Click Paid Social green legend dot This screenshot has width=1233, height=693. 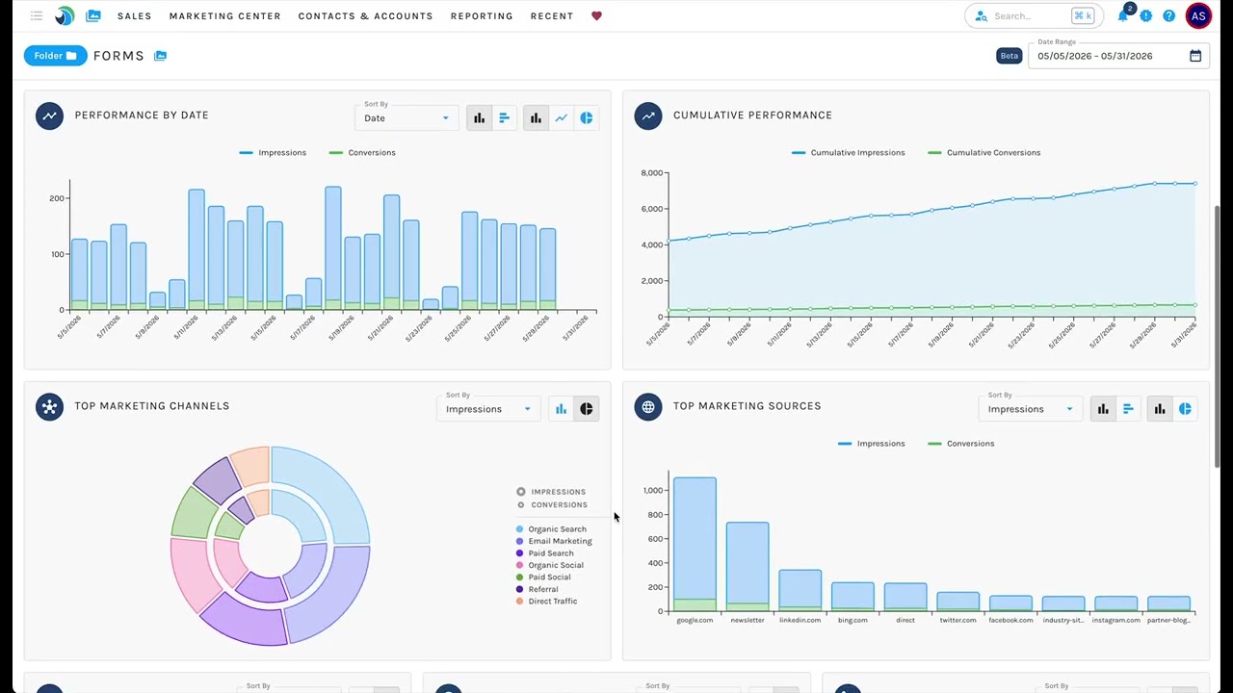coord(520,577)
